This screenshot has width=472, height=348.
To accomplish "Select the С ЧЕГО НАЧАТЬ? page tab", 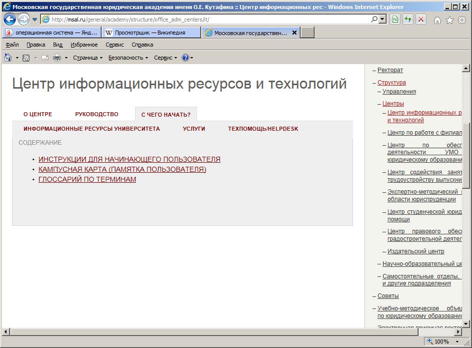I will (x=166, y=115).
